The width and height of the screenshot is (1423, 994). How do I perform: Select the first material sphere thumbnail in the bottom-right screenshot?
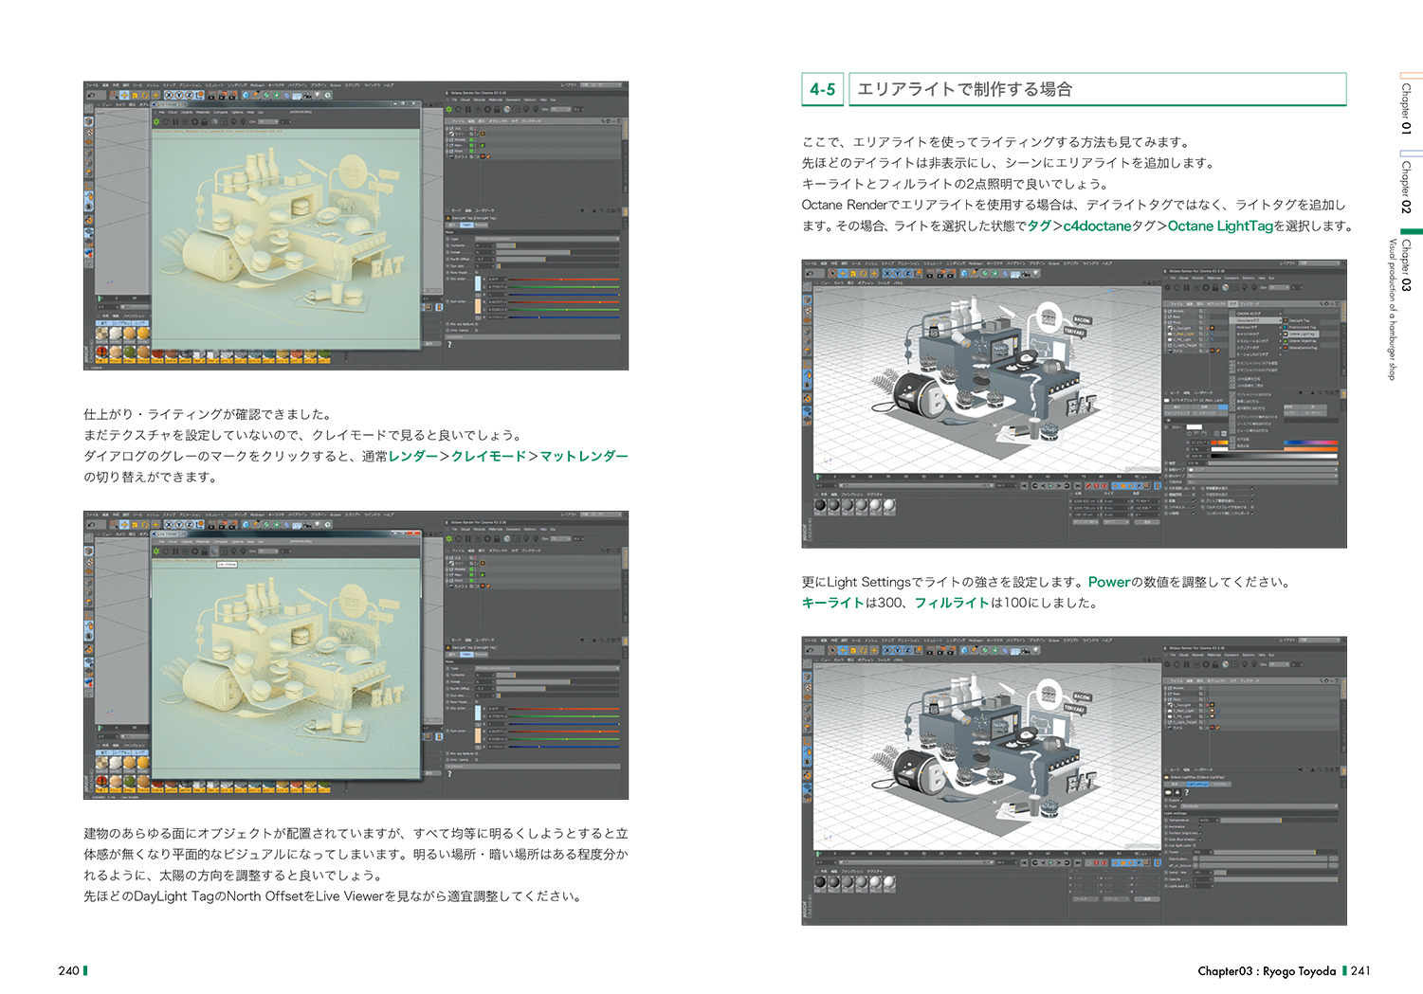pos(821,882)
